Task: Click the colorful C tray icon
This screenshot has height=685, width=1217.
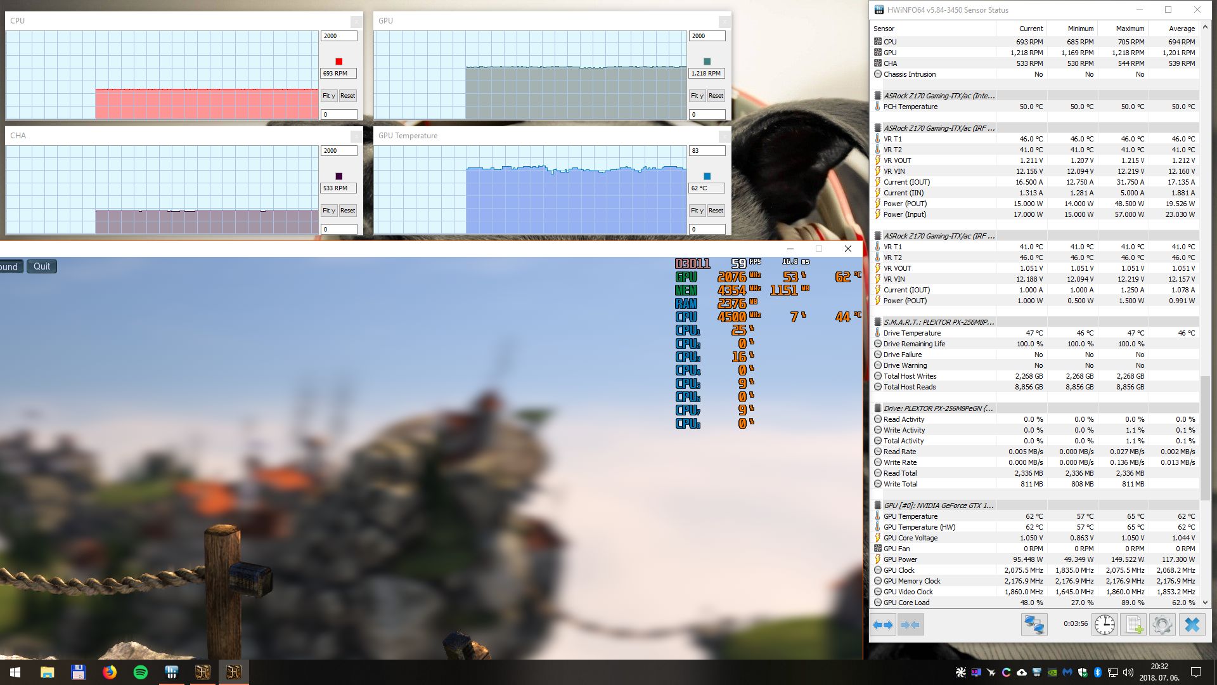Action: tap(1006, 672)
